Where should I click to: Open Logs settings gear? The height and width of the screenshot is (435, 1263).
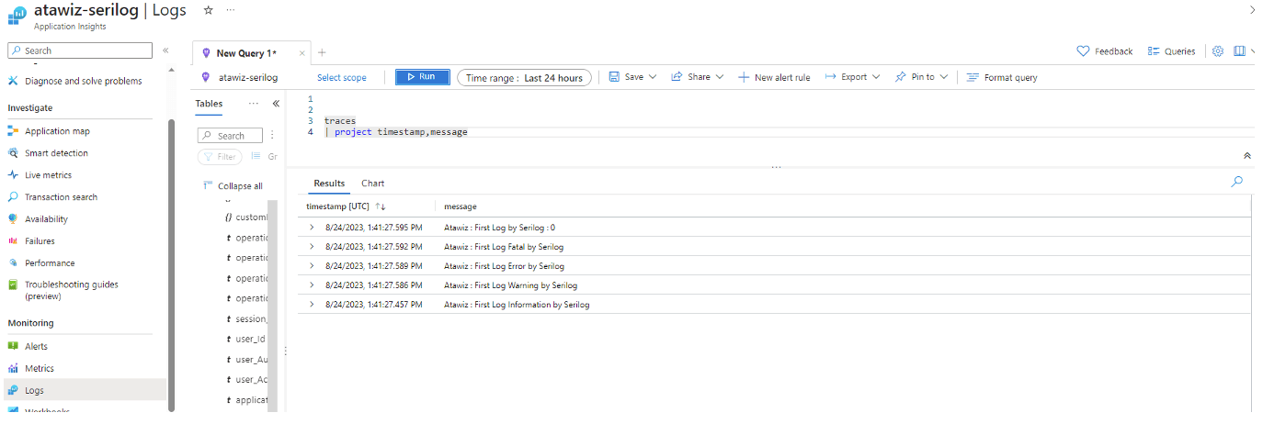pos(1218,51)
